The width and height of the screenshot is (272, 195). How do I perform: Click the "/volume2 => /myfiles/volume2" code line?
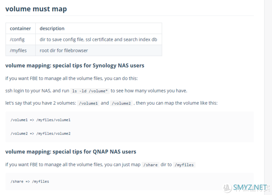40,133
